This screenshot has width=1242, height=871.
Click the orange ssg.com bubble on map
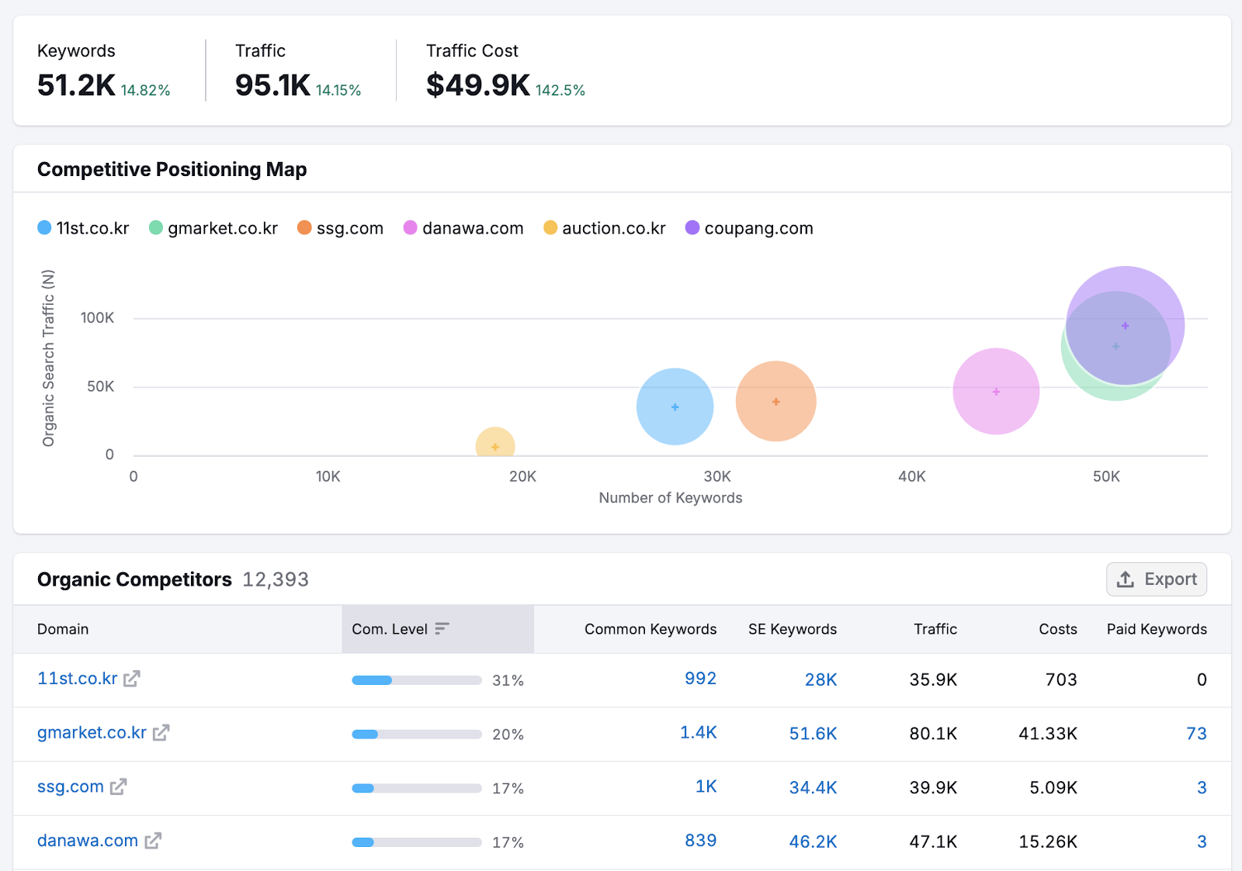point(775,402)
